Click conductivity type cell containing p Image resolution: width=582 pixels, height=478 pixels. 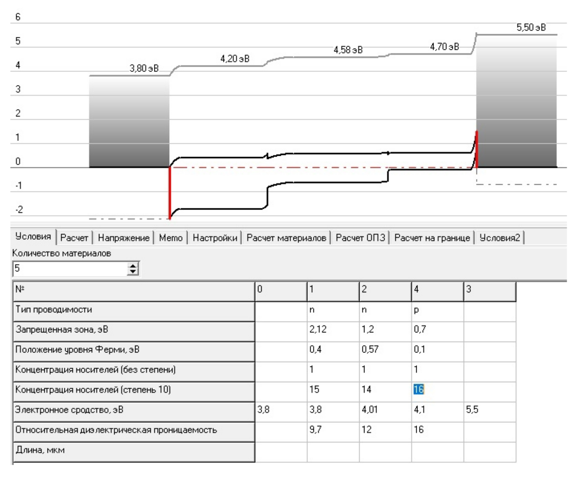coord(437,310)
